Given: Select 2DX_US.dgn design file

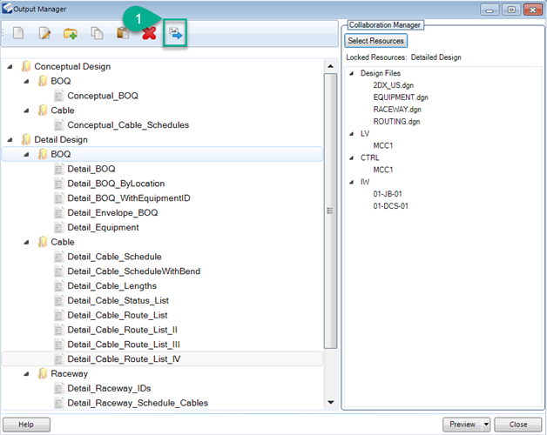Looking at the screenshot, I should [393, 85].
